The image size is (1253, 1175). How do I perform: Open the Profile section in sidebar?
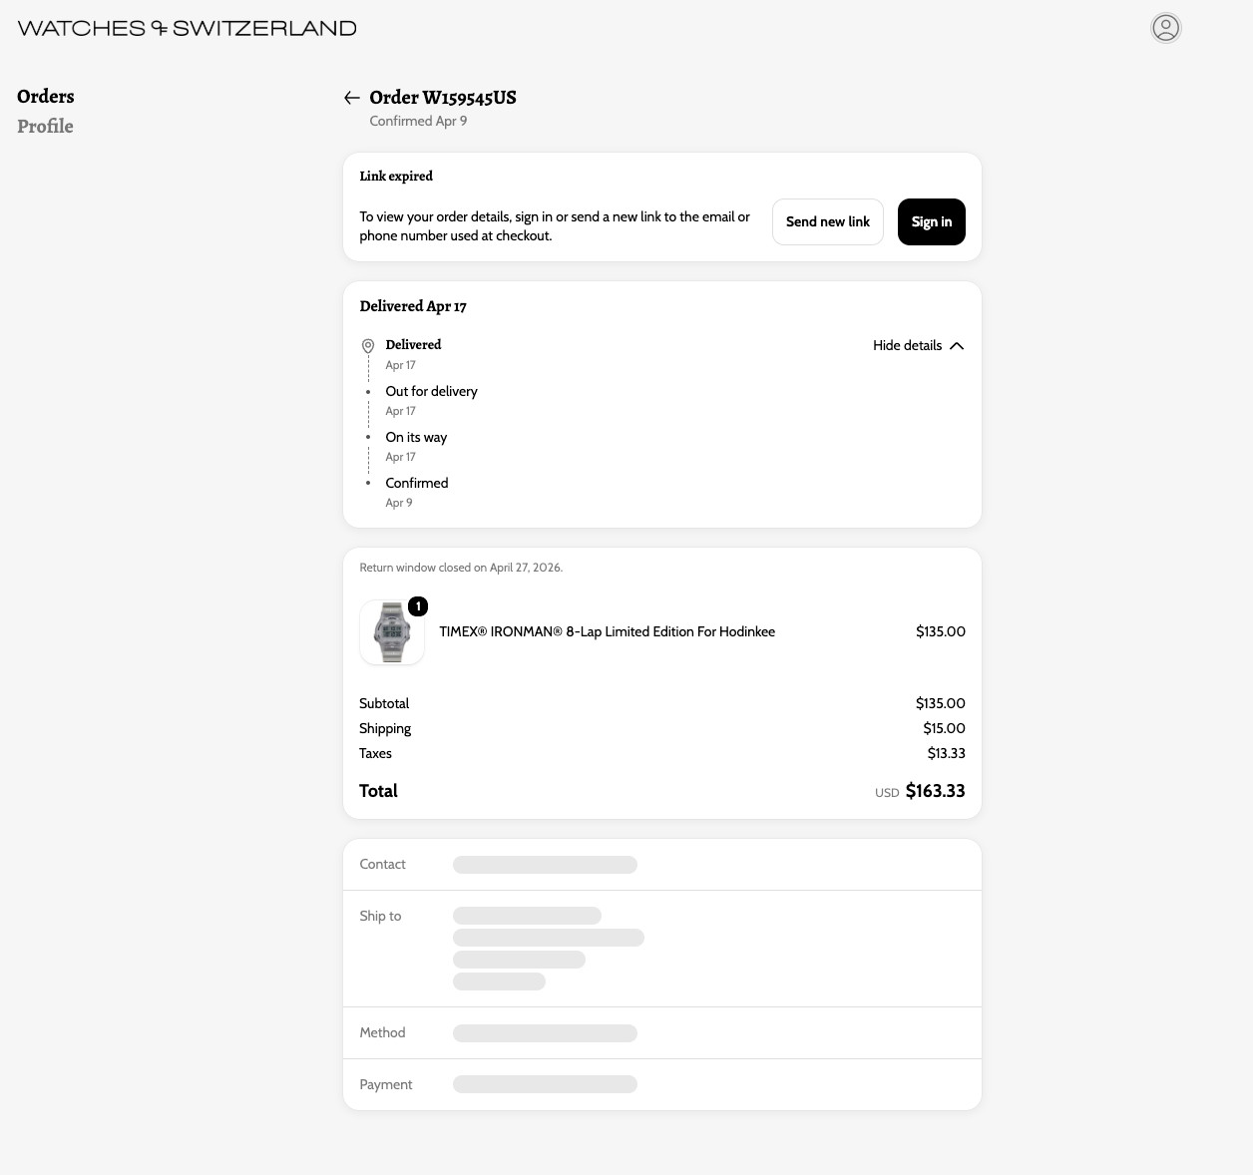45,127
